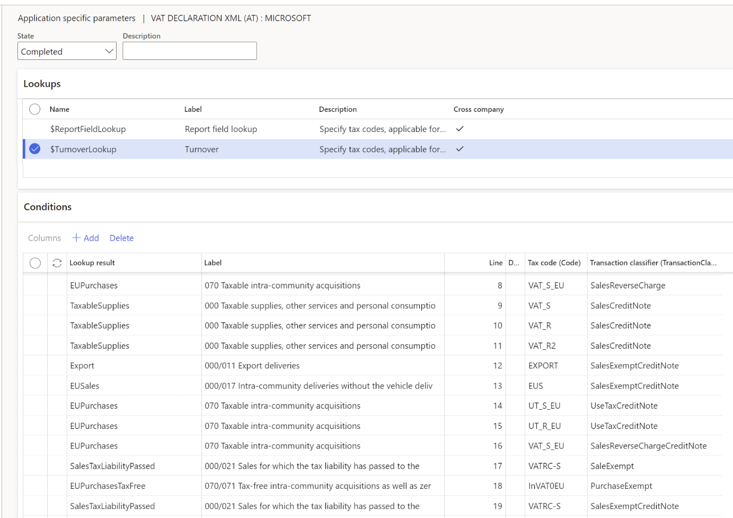The height and width of the screenshot is (518, 733).
Task: Click the UT_R_EU tax code cell
Action: pyautogui.click(x=544, y=426)
